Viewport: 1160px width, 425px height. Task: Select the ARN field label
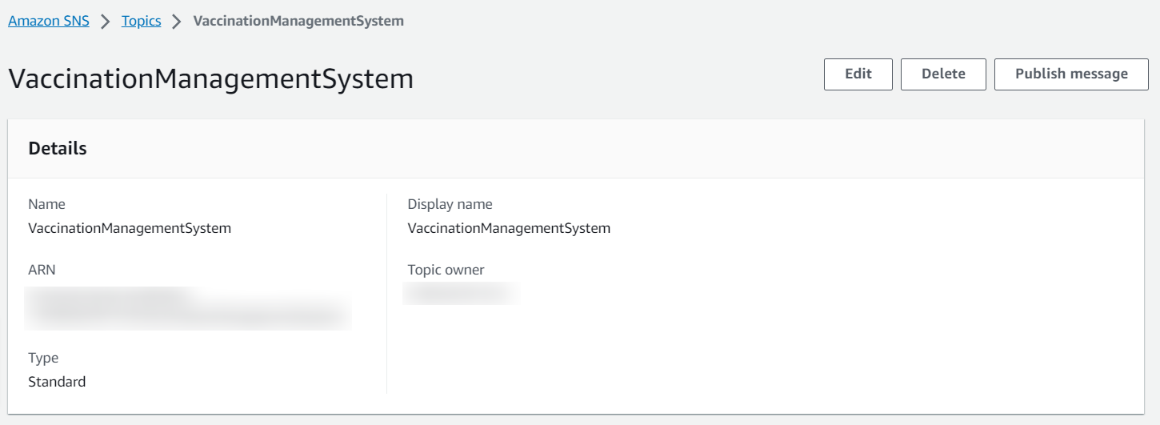point(42,270)
